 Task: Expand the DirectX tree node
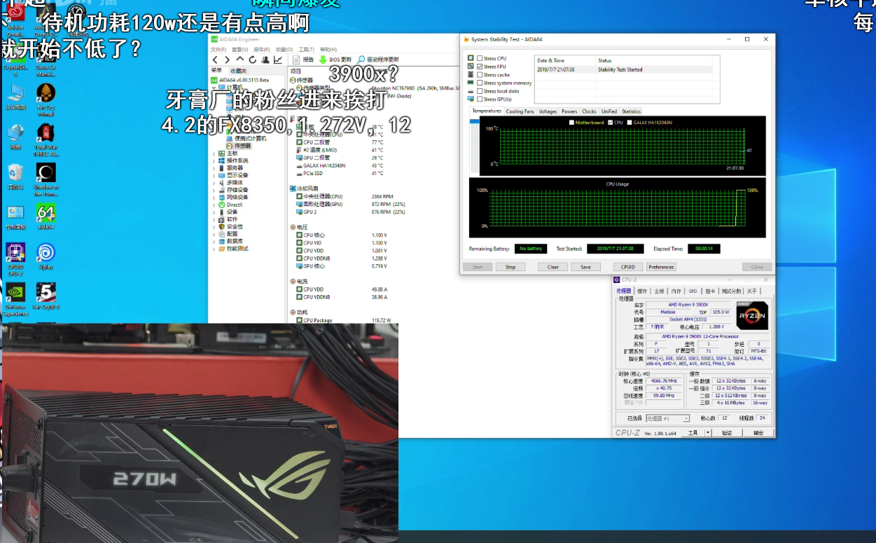tap(214, 205)
